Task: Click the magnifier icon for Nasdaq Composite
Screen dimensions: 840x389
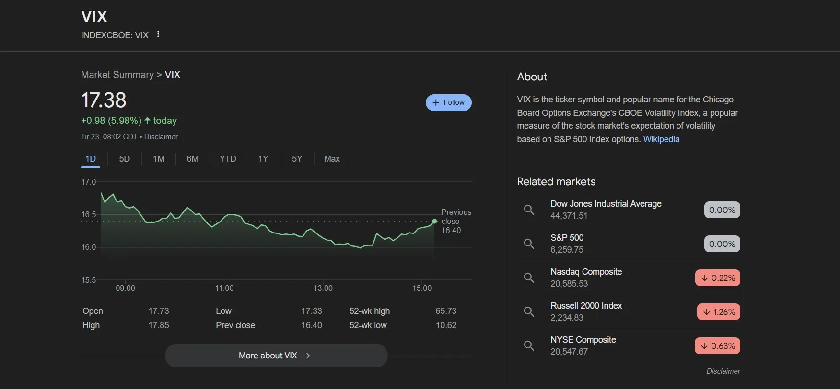Action: (x=529, y=278)
